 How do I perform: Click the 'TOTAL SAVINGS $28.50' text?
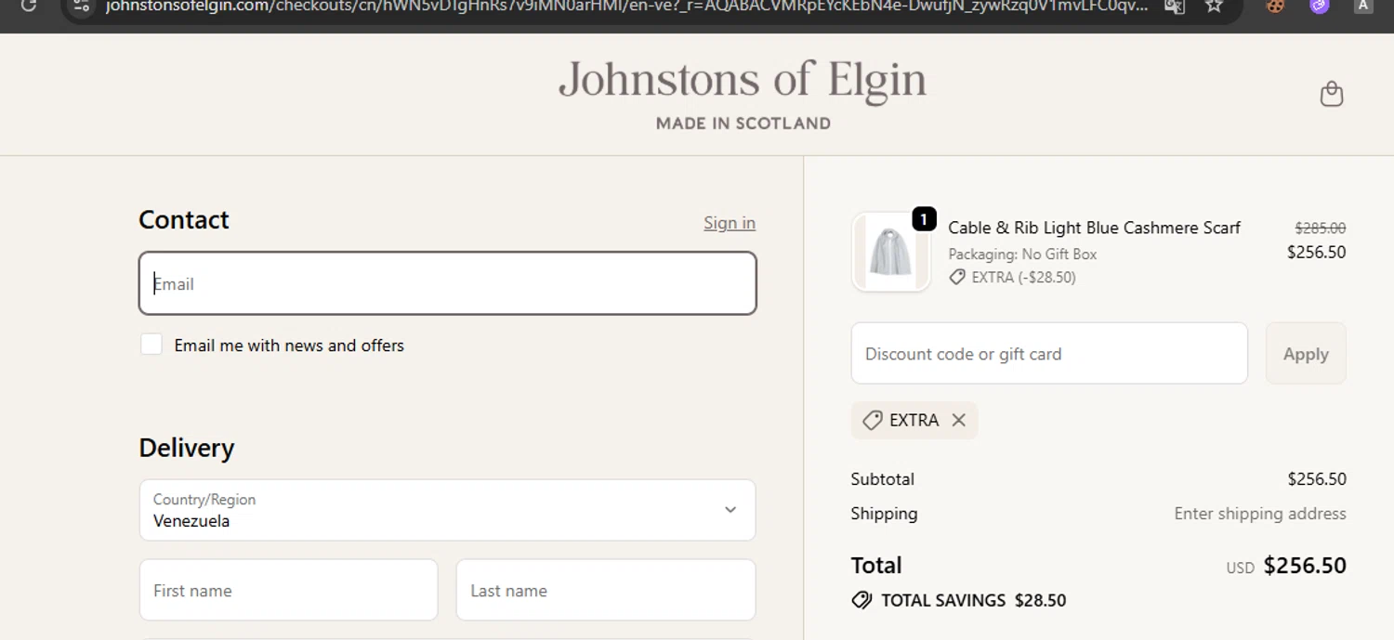973,600
